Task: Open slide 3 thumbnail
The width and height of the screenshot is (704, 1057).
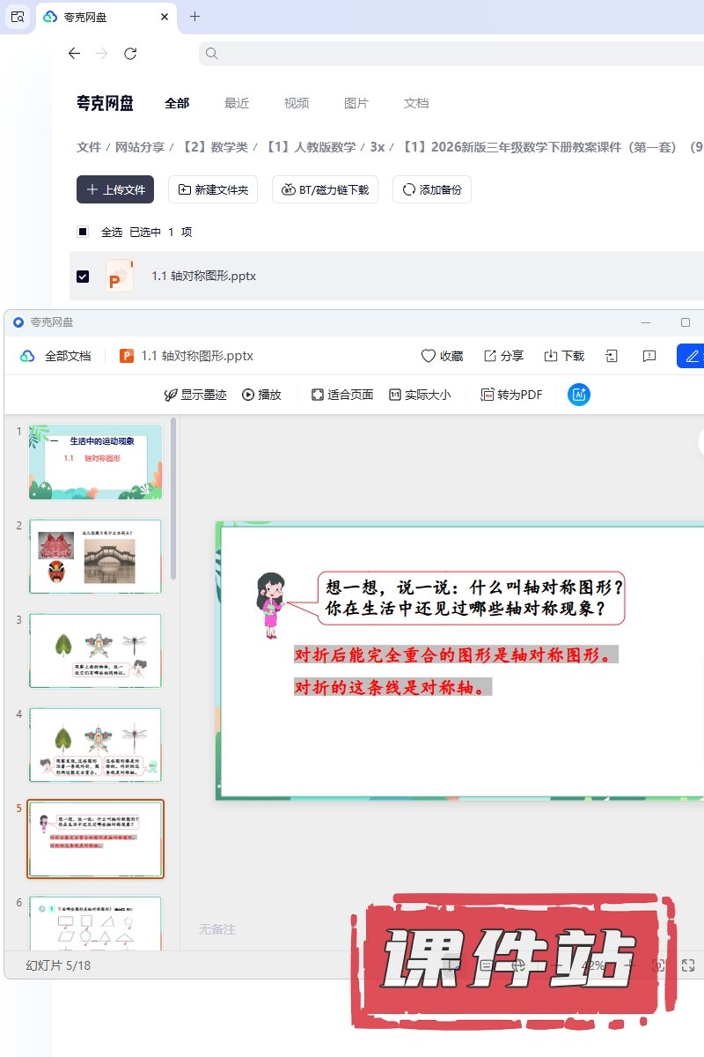Action: click(x=95, y=651)
